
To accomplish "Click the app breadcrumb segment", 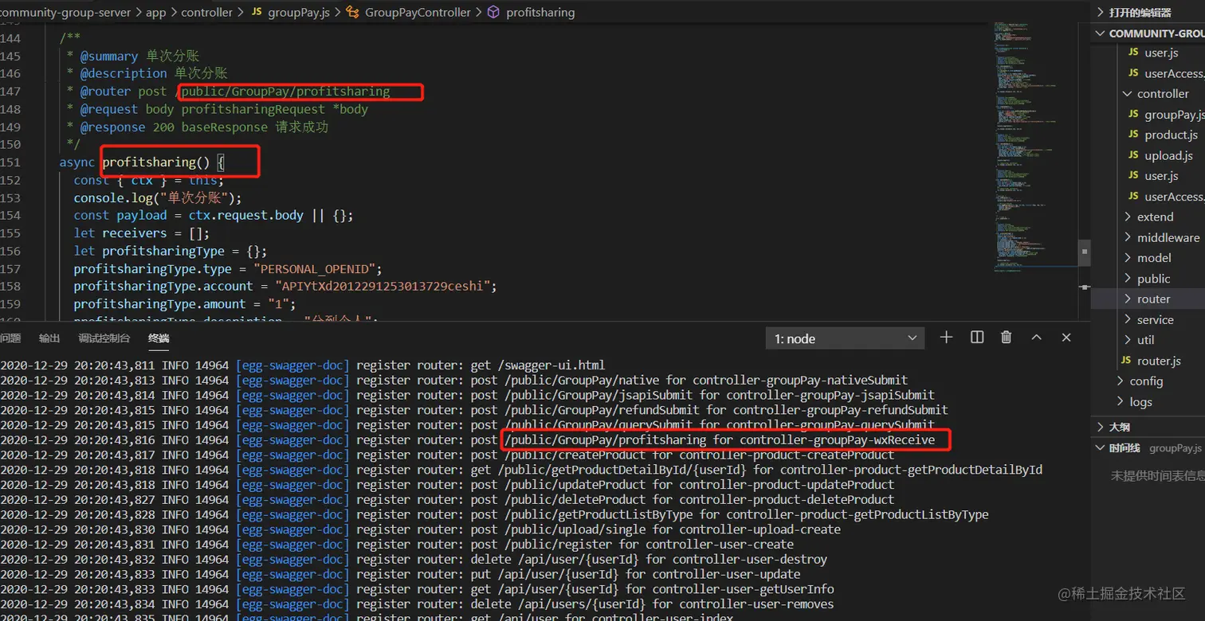I will [155, 12].
